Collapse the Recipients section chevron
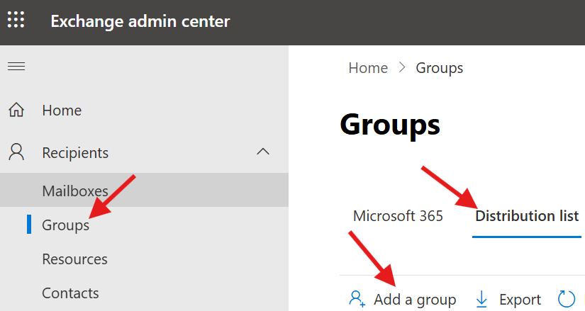Screen dimensions: 585x311 [263, 152]
